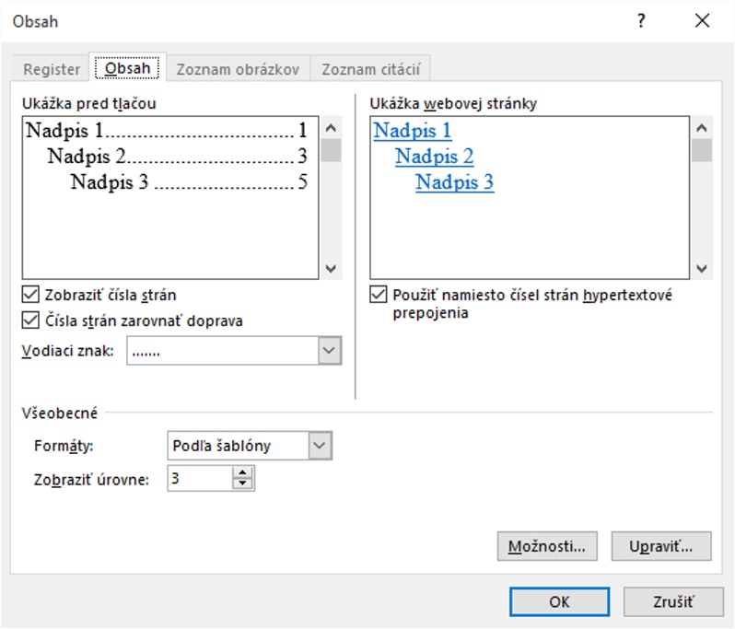This screenshot has height=629, width=735.
Task: Switch to the Register tab
Action: (52, 69)
